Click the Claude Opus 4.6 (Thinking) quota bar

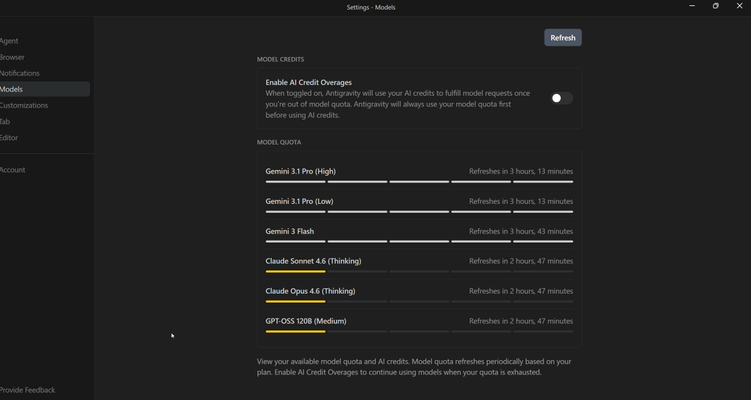click(419, 301)
